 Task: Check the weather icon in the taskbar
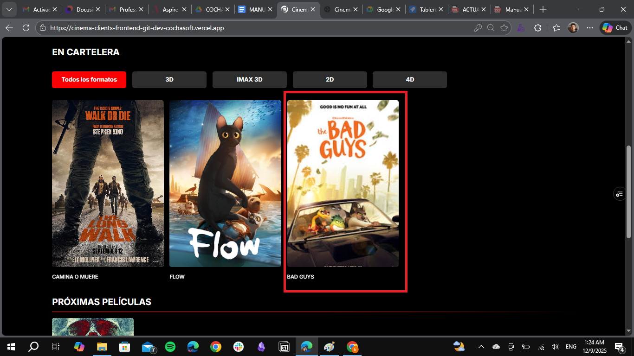459,346
